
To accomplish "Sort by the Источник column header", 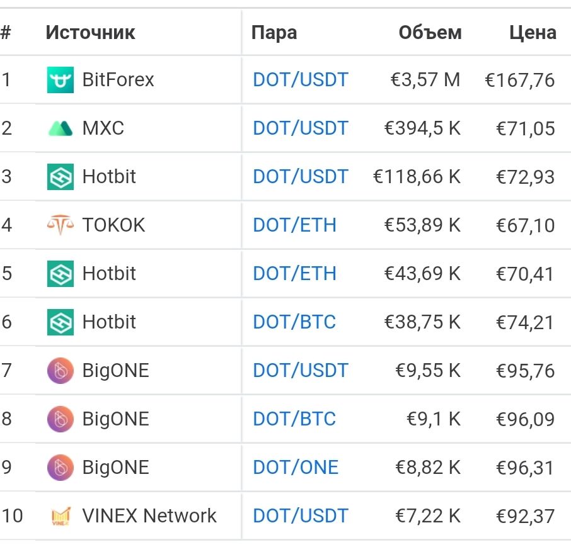I will point(90,33).
